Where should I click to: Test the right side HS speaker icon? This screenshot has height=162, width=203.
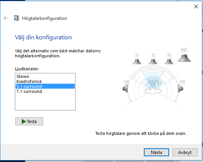pos(181,88)
